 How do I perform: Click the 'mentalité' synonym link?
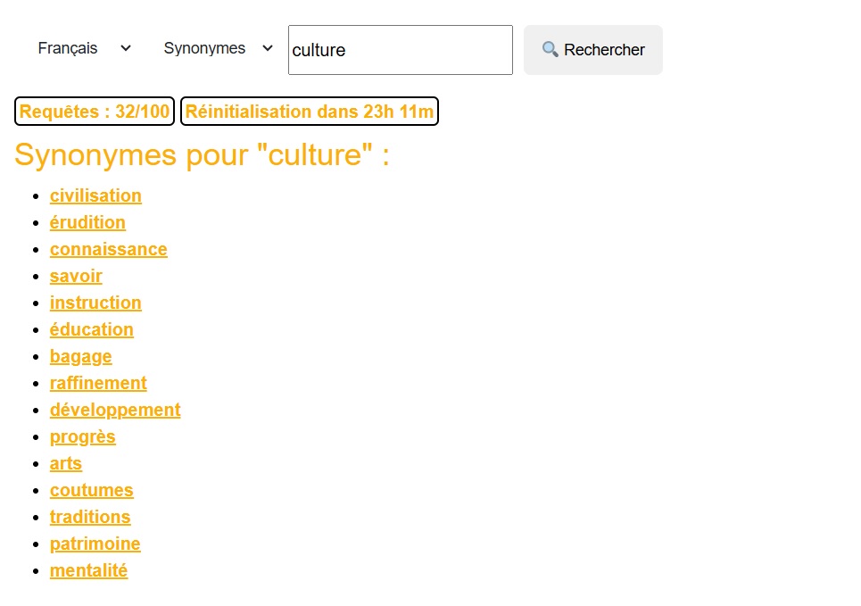coord(88,570)
